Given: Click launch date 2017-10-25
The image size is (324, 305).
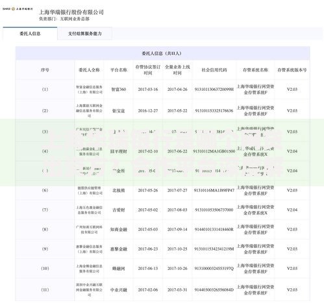Looking at the screenshot, I should click(177, 249).
